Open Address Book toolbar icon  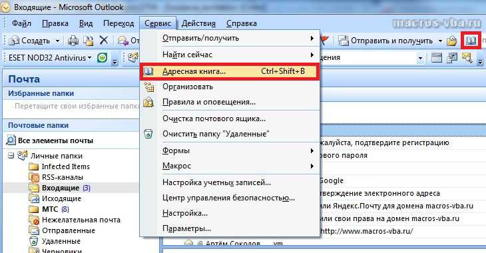[x=471, y=41]
